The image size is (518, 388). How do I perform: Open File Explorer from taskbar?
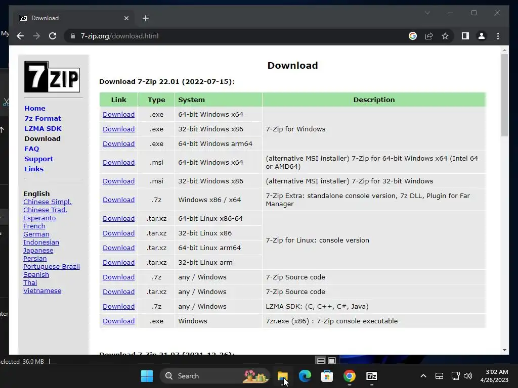coord(283,376)
